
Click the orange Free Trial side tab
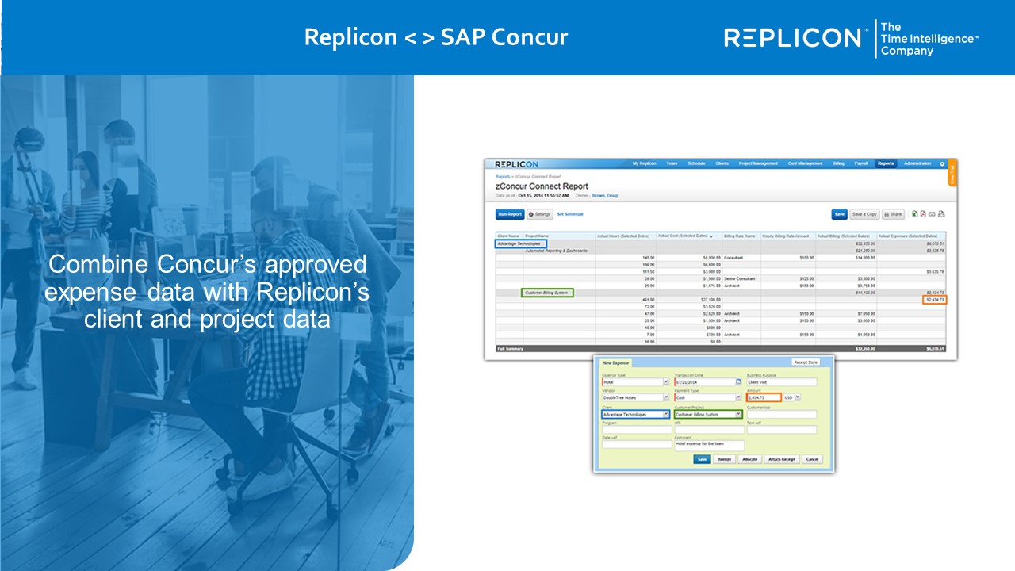point(952,172)
